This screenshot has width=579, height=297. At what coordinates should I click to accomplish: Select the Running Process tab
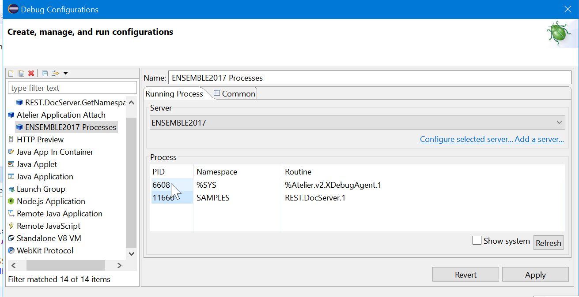coord(174,94)
